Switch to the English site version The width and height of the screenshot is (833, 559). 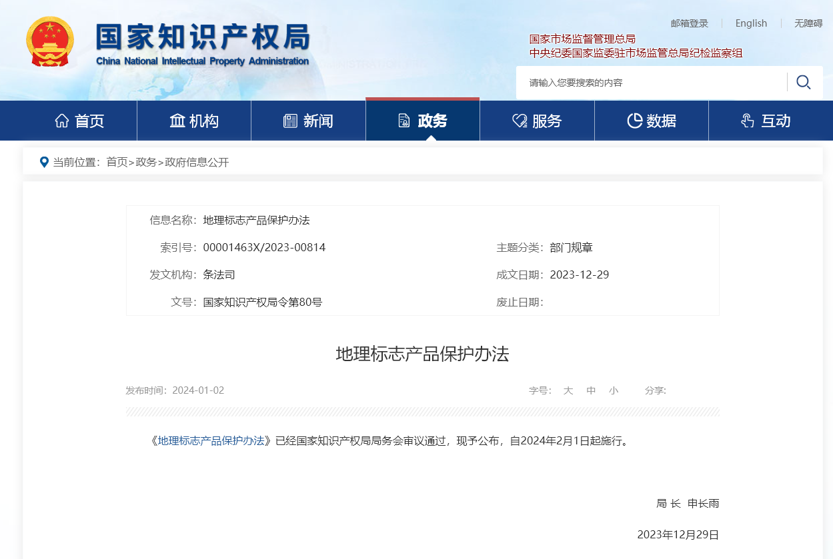pyautogui.click(x=751, y=23)
